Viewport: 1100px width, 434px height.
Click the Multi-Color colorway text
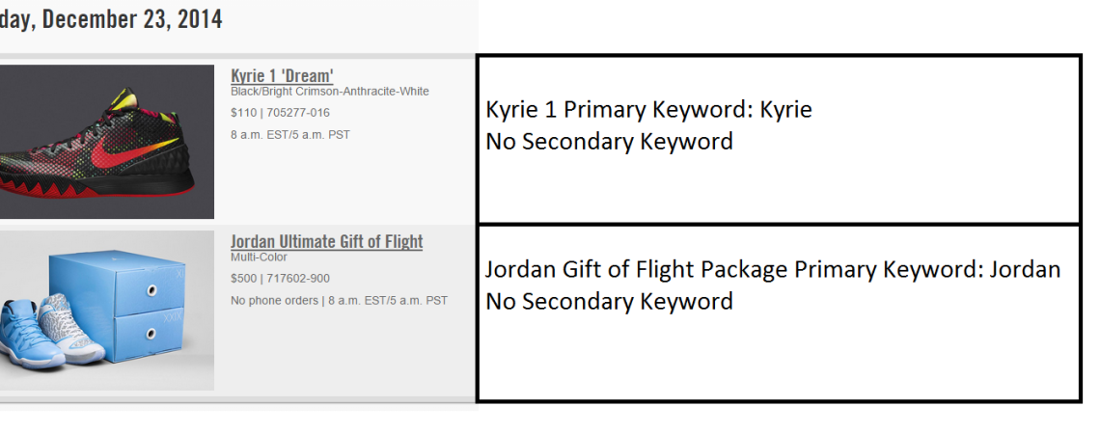point(259,258)
